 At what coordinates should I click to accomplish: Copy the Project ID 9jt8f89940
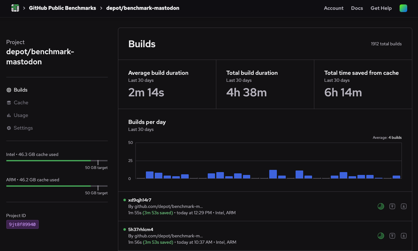pos(23,224)
